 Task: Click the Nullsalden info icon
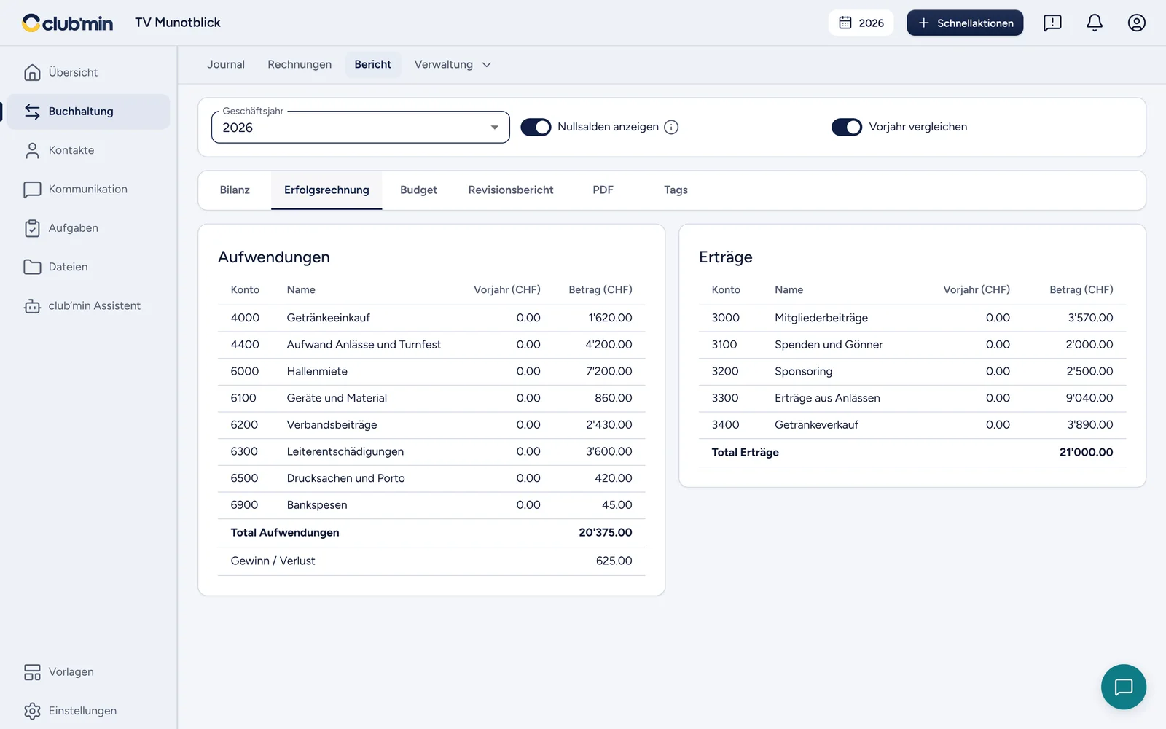[672, 127]
